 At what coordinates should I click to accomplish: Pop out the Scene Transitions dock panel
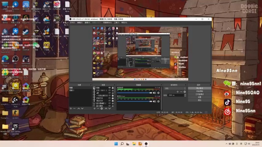pyautogui.click(x=186, y=85)
